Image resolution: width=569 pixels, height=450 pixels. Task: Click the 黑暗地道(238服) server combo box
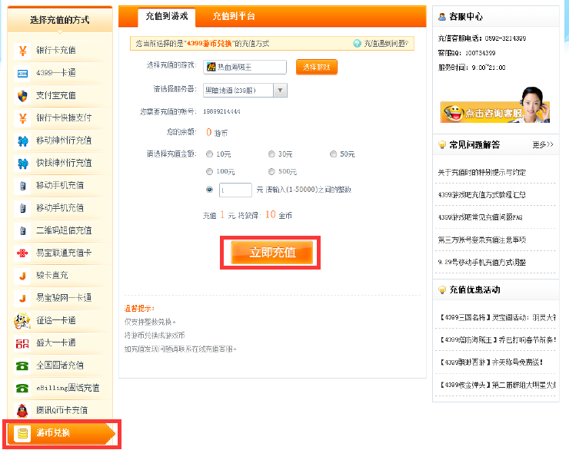[x=245, y=90]
